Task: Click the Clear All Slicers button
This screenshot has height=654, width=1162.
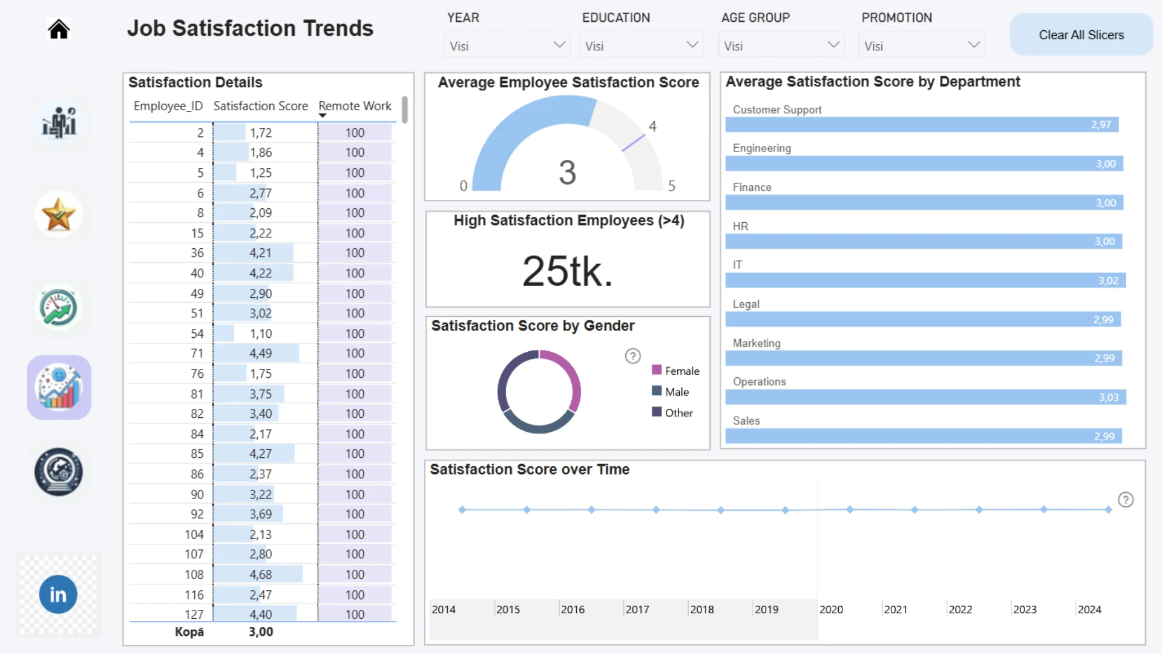Action: pyautogui.click(x=1081, y=35)
